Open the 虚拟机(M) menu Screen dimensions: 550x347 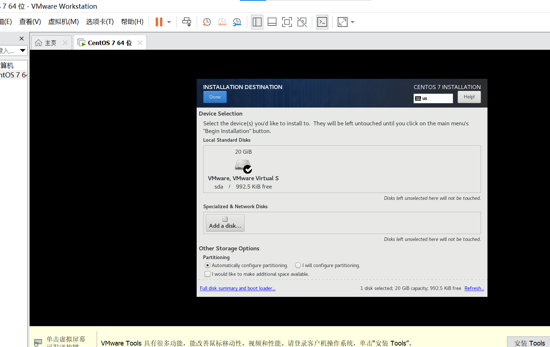point(63,22)
